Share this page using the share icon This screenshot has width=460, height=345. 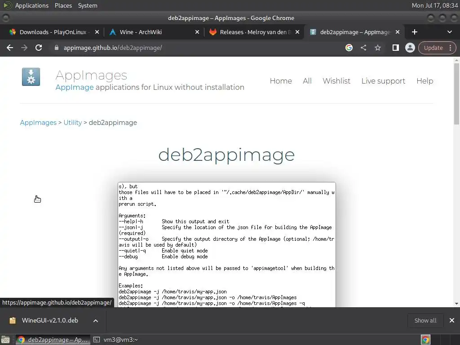tap(363, 48)
